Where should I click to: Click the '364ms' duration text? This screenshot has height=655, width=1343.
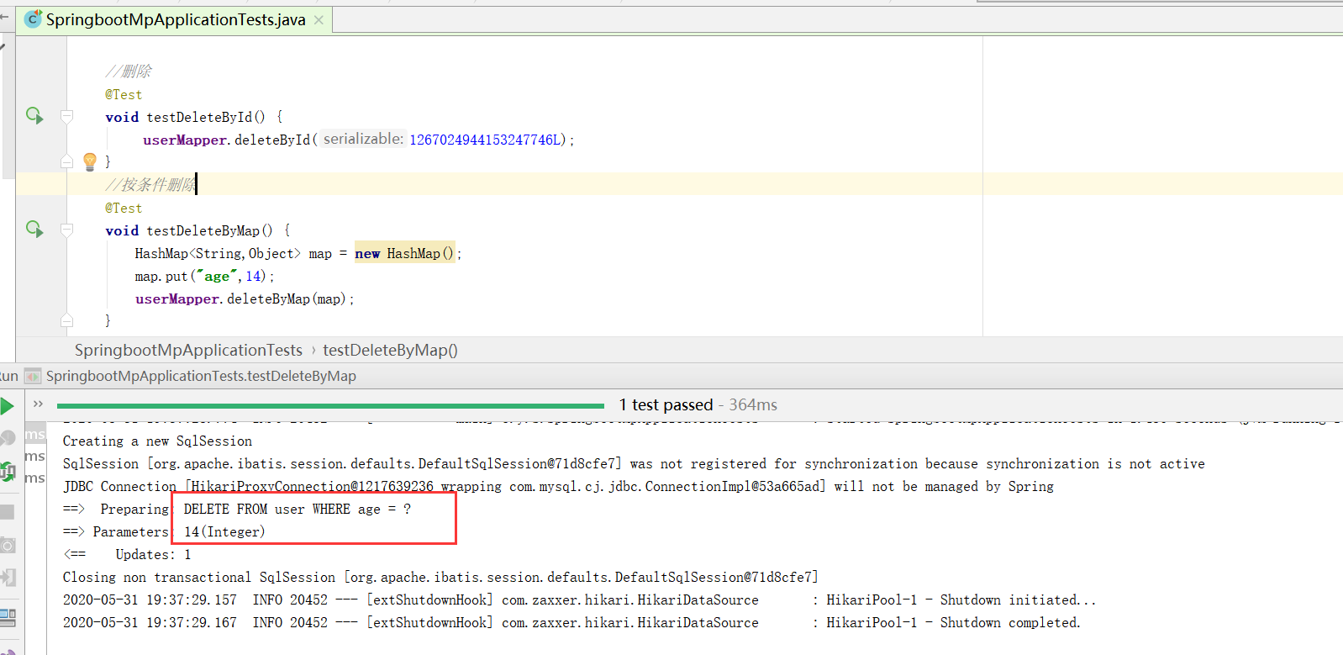(753, 404)
